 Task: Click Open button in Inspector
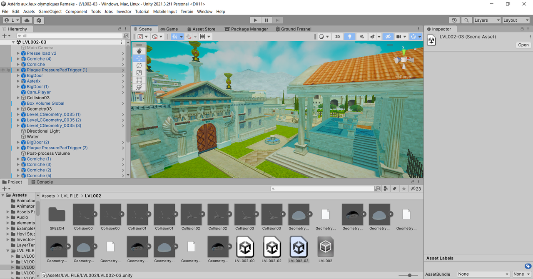523,45
